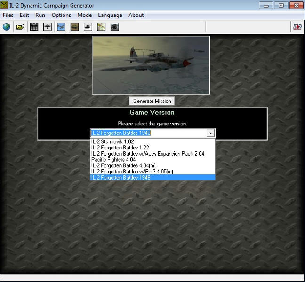Select Pacific Fighters 4.04 option
The height and width of the screenshot is (282, 305).
coord(152,160)
